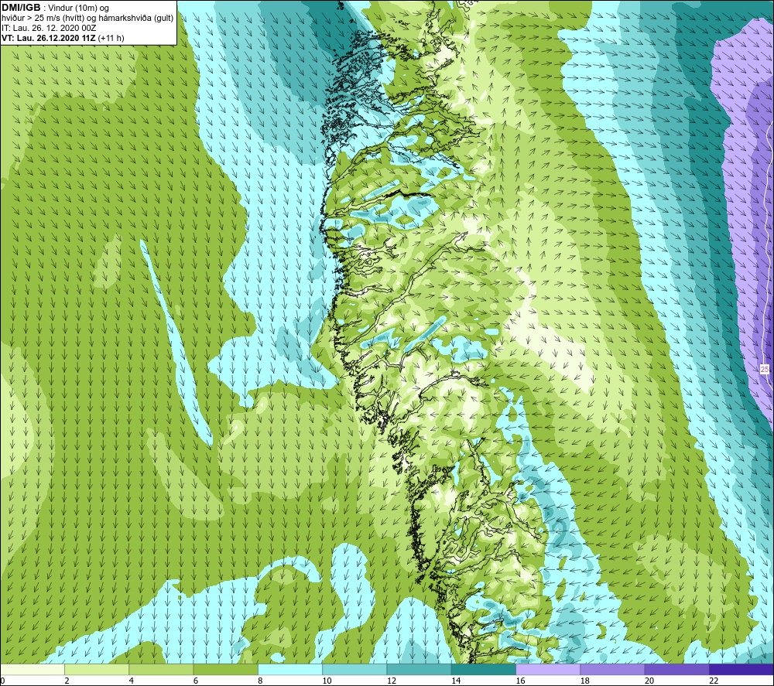The height and width of the screenshot is (686, 774).
Task: Click the 25 gust contour label
Action: (x=765, y=370)
